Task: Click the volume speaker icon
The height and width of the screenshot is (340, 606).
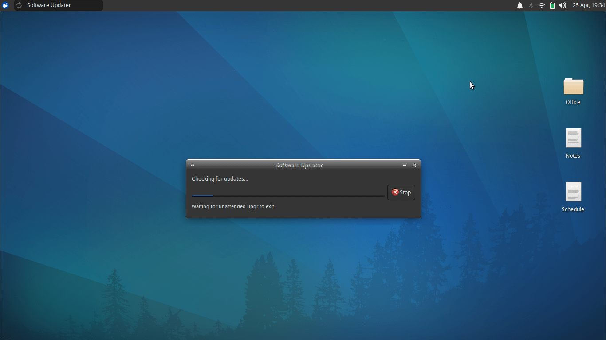Action: (x=563, y=5)
